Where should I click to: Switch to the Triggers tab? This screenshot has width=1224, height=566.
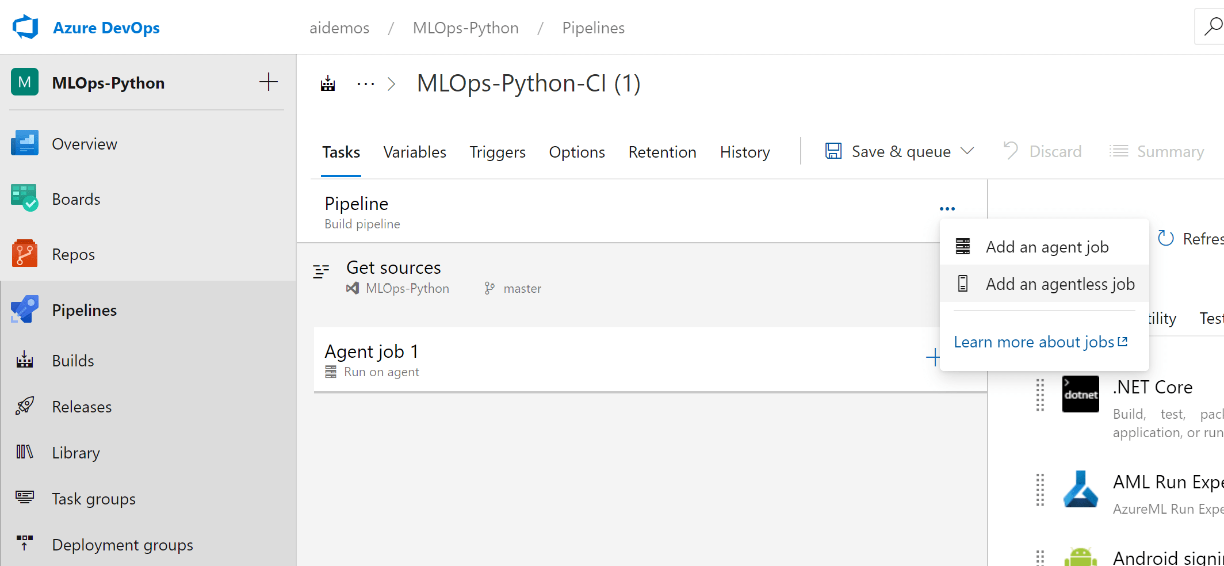pos(498,152)
